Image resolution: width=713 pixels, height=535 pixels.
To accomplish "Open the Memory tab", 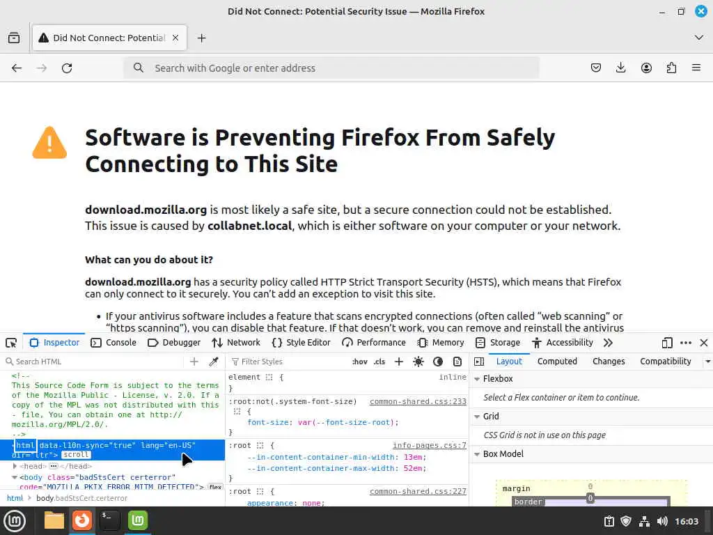I will pyautogui.click(x=441, y=343).
